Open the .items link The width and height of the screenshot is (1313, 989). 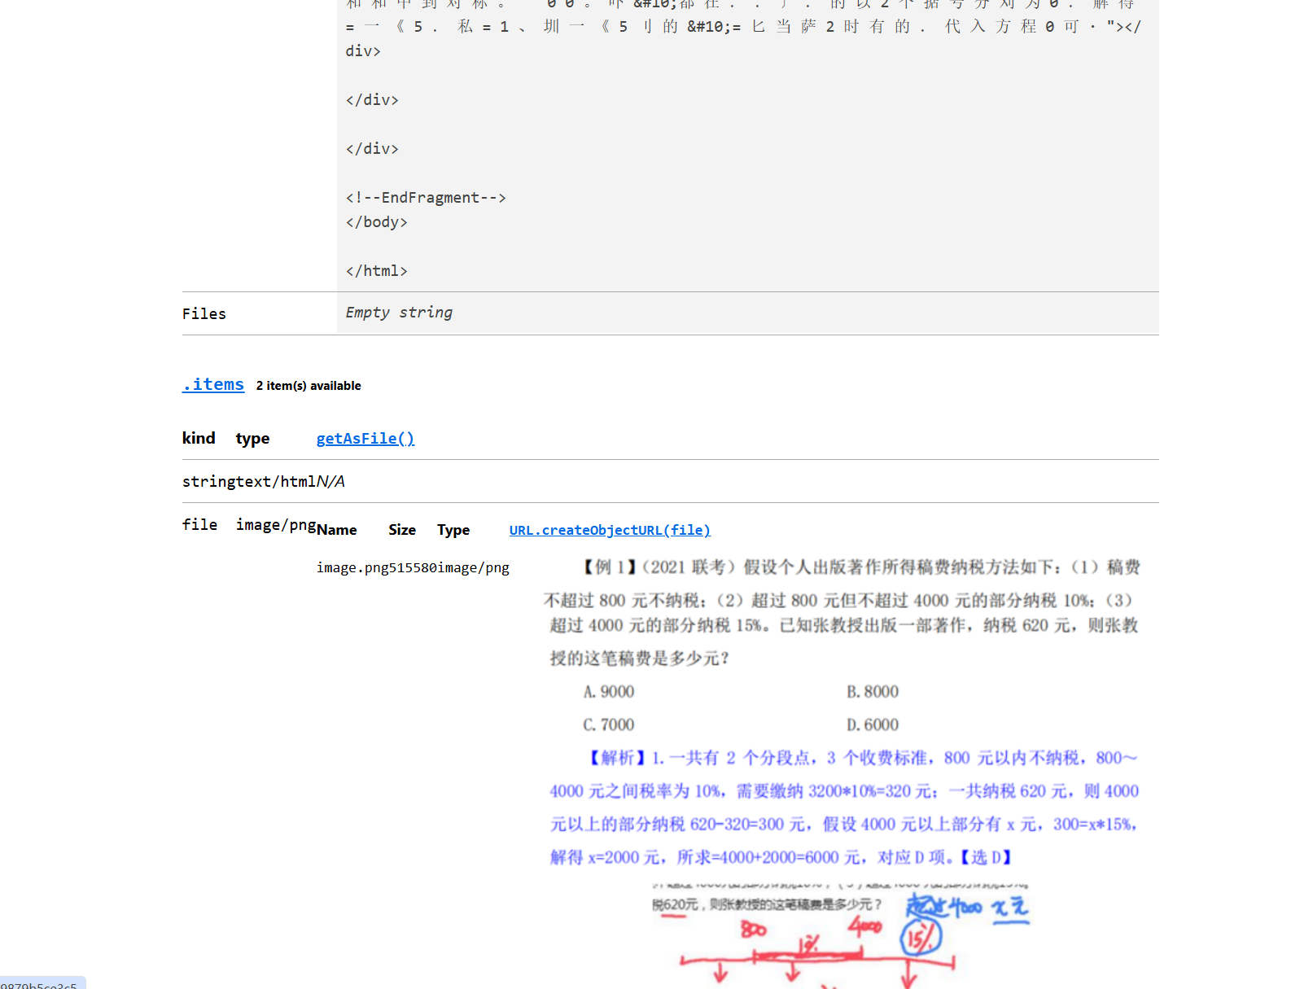pyautogui.click(x=212, y=384)
